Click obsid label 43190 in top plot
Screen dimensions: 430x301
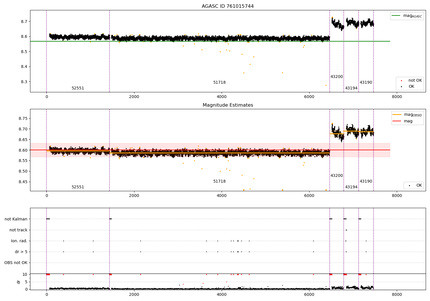point(366,83)
